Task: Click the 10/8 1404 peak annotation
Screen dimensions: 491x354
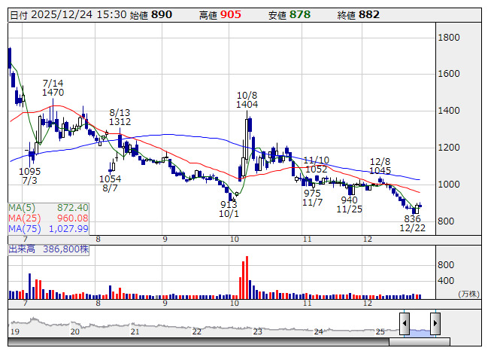Action: point(247,99)
